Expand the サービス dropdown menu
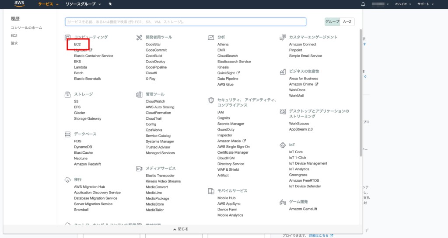The image size is (448, 238). [x=48, y=4]
